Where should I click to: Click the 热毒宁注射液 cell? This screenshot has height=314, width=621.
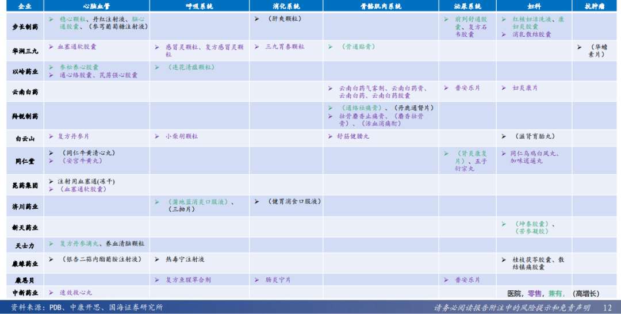click(185, 259)
